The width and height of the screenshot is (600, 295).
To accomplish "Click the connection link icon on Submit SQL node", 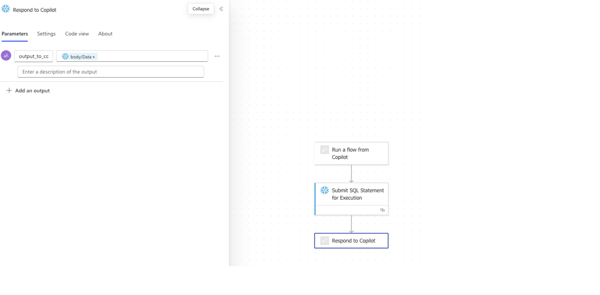I will point(382,210).
